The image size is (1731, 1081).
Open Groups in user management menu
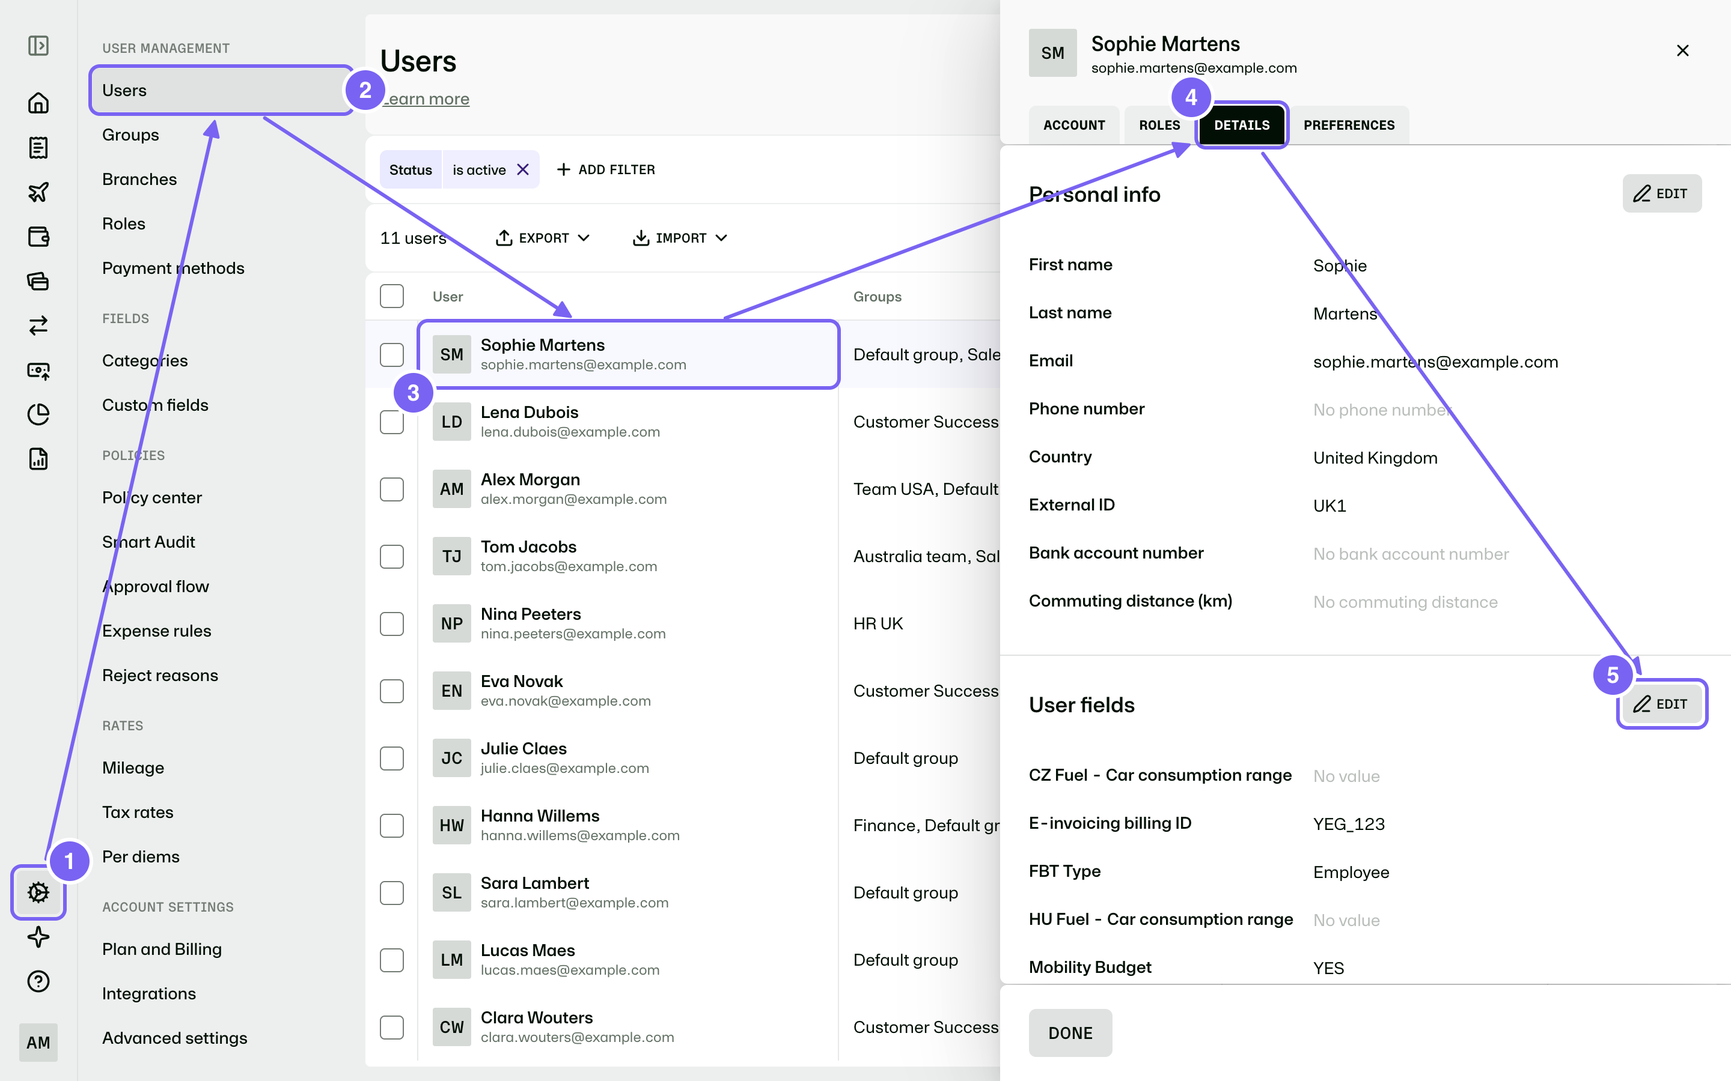pos(130,135)
